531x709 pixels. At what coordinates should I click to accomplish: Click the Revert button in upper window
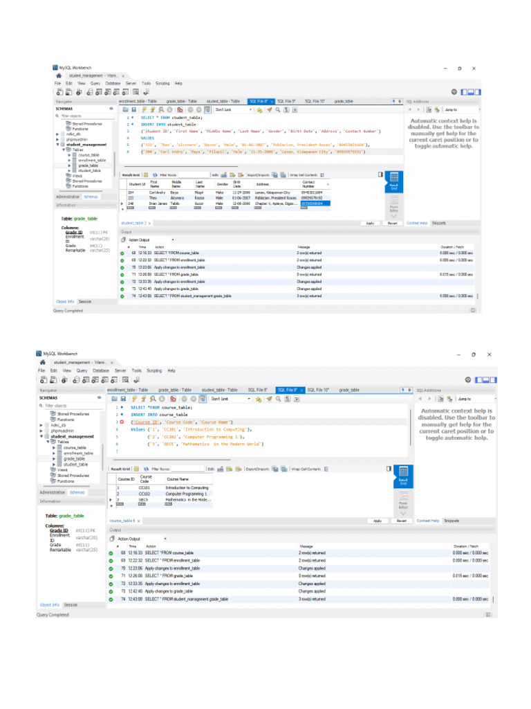point(393,224)
